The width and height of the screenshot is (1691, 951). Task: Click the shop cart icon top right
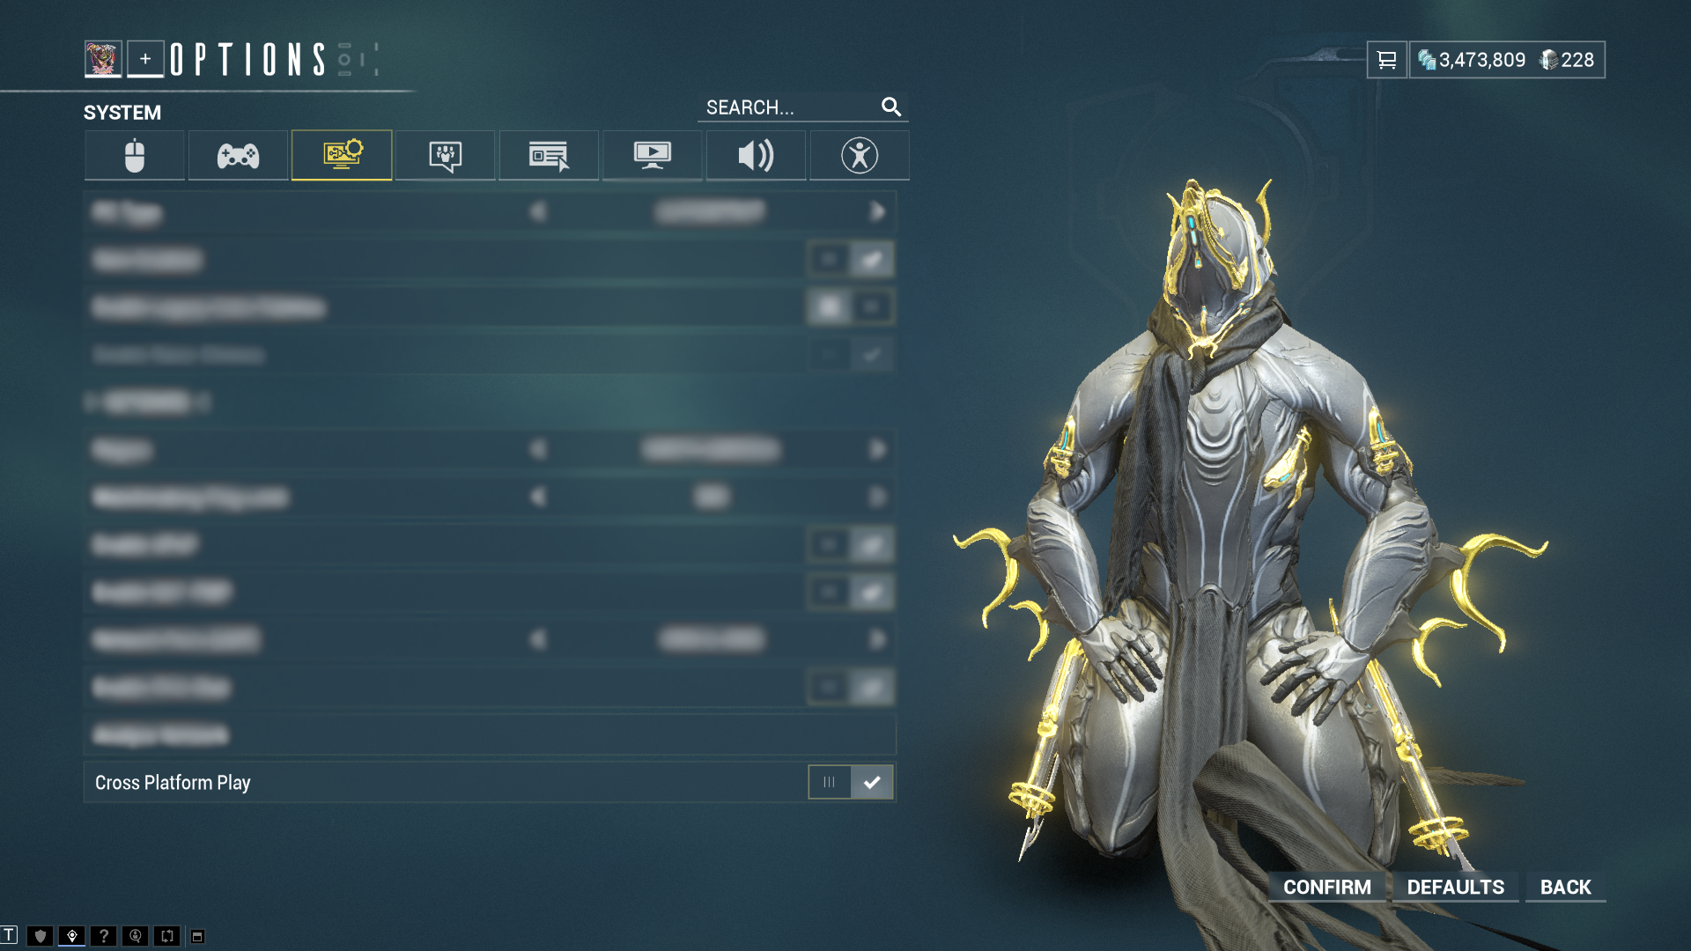pyautogui.click(x=1384, y=59)
